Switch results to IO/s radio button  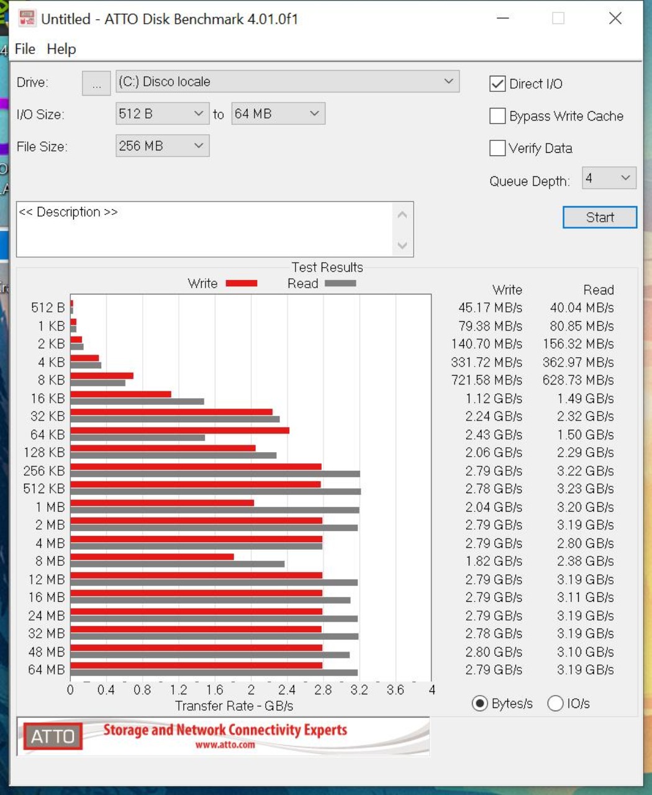[555, 703]
